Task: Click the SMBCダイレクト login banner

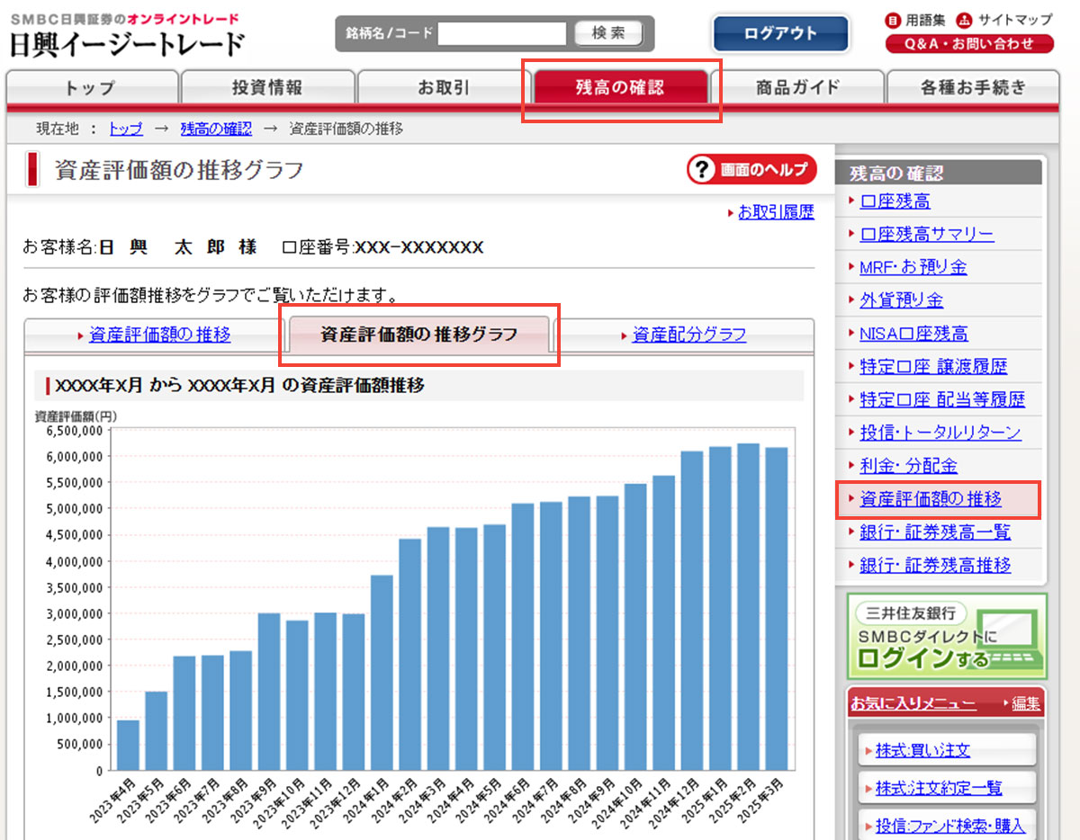Action: [x=947, y=637]
